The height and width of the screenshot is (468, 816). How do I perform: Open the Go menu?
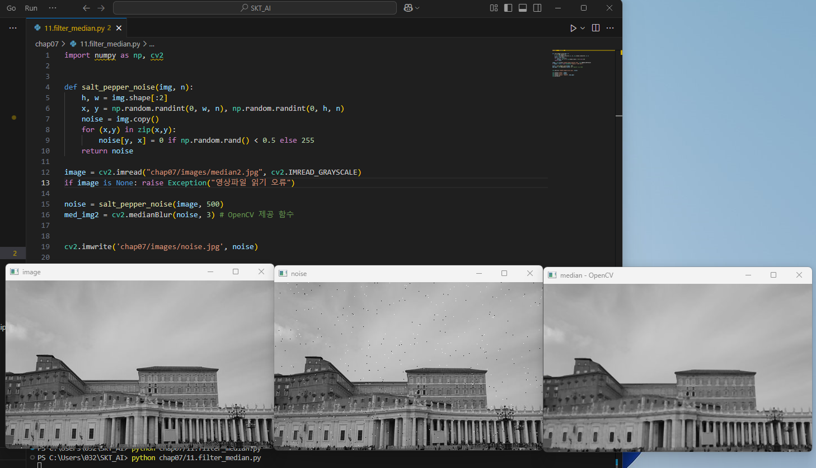coord(11,8)
